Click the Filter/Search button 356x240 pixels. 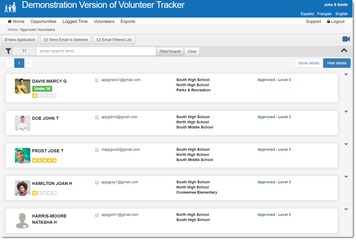pyautogui.click(x=170, y=51)
